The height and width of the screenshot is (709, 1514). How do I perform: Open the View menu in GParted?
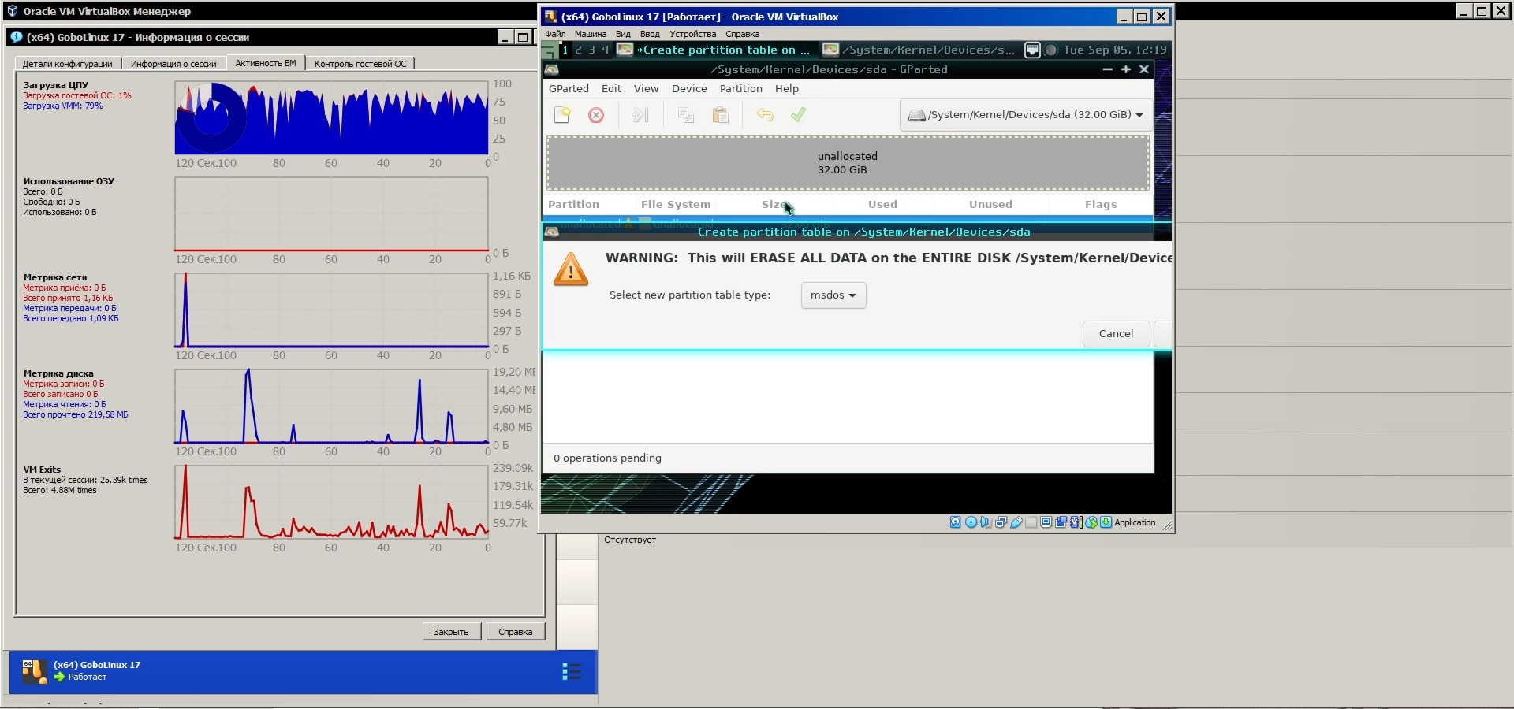[646, 89]
